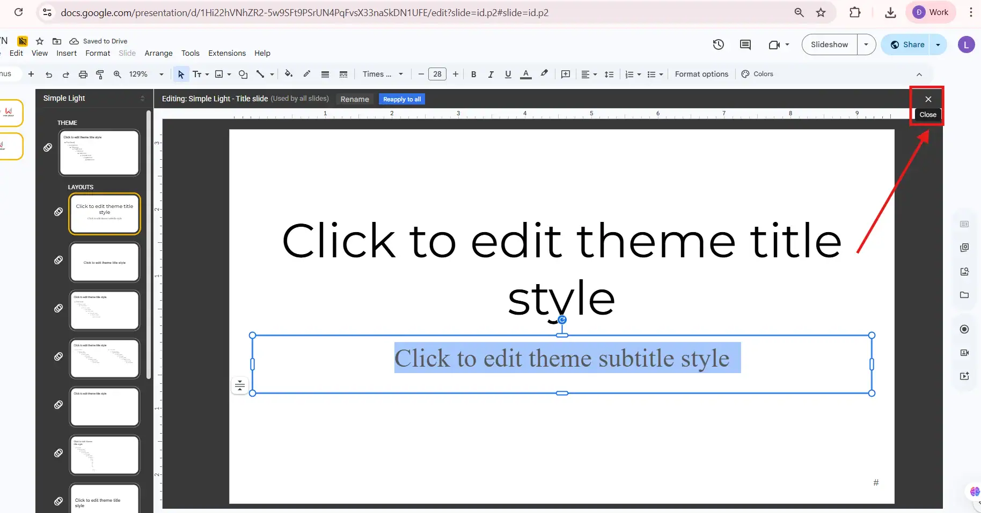Toggle bold formatting on subtitle text
Screen dimensions: 981x513
[473, 75]
